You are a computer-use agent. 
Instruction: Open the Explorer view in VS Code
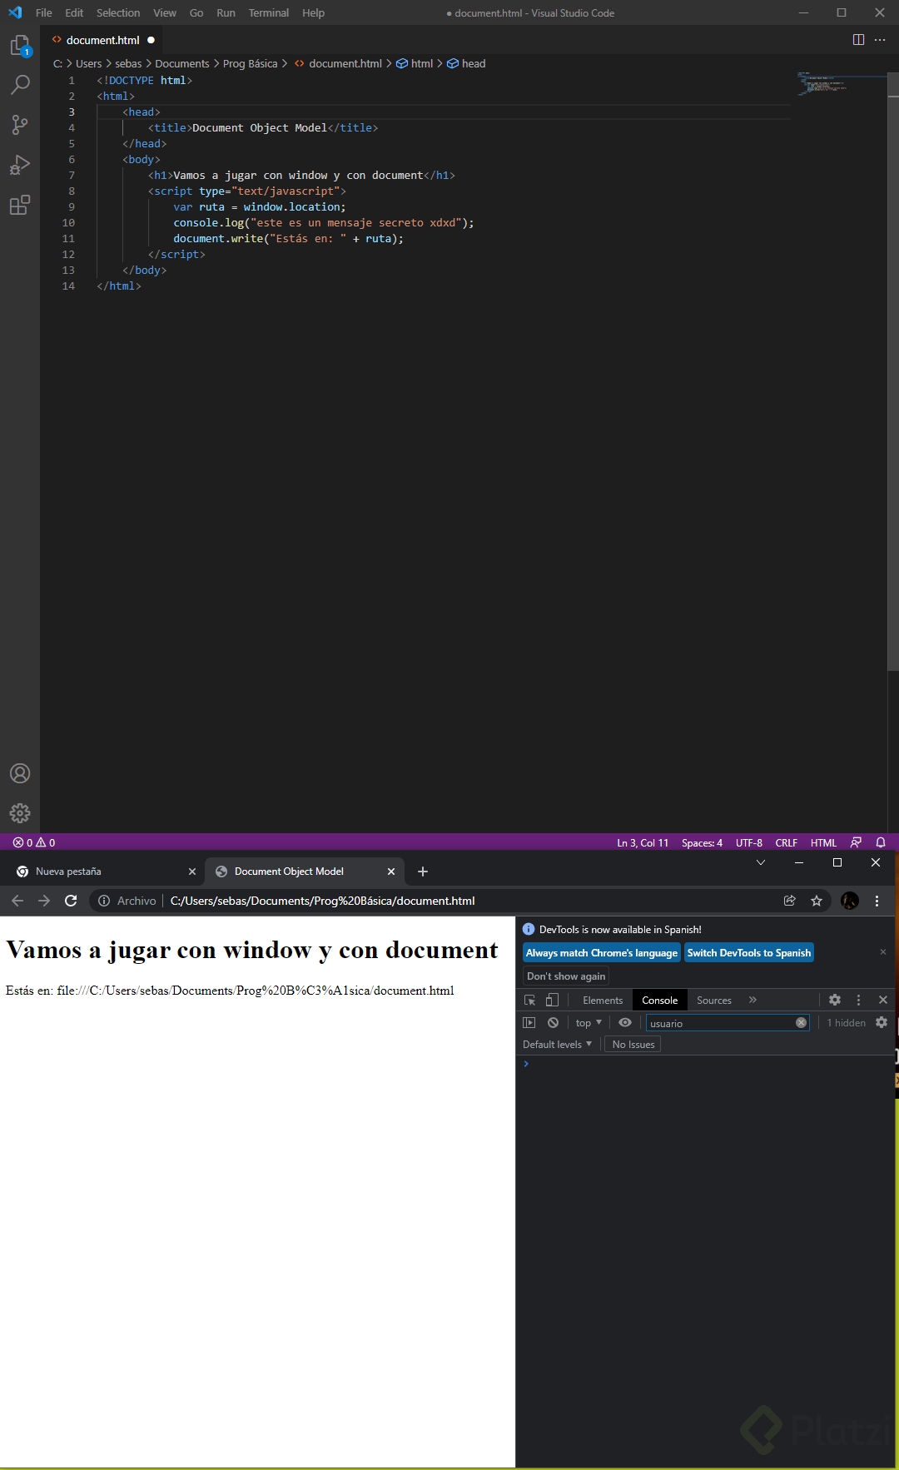pyautogui.click(x=20, y=46)
